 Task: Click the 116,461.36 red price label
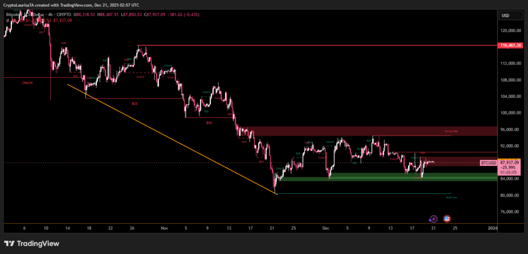(x=511, y=45)
